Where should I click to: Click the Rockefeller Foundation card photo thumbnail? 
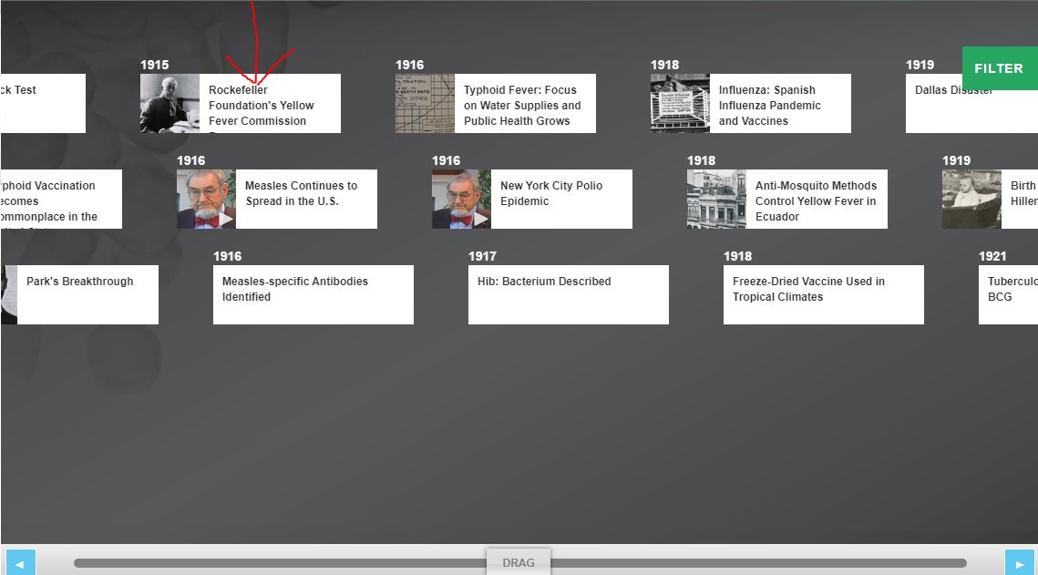click(170, 103)
